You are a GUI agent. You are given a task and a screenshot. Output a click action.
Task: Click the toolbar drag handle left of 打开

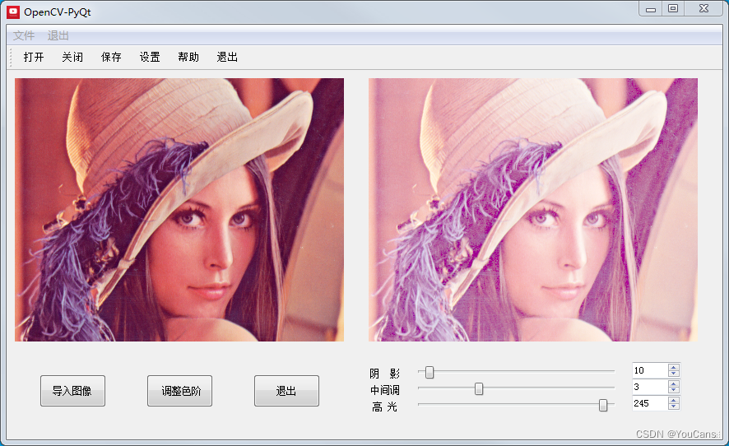(x=11, y=58)
